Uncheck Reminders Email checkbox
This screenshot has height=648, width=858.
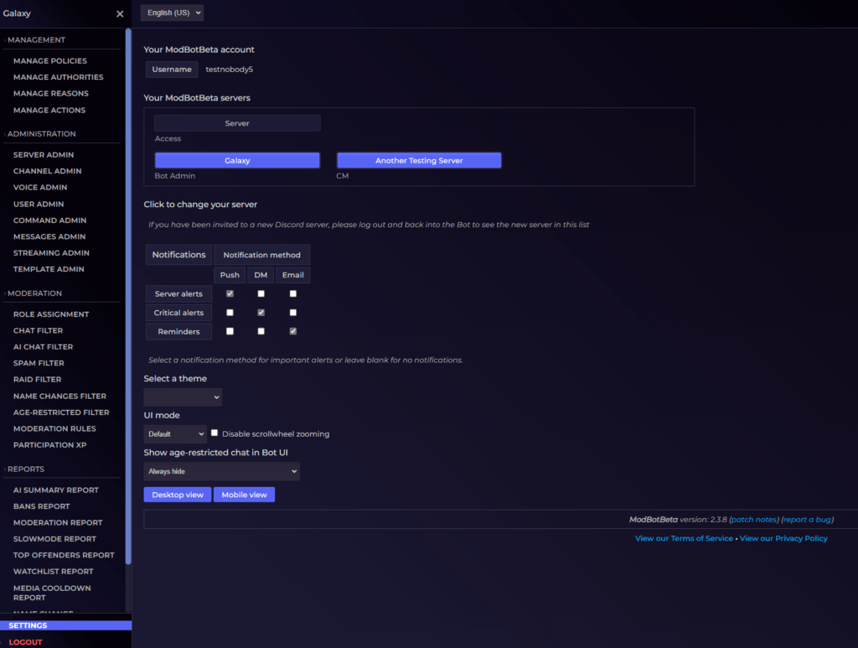tap(293, 331)
